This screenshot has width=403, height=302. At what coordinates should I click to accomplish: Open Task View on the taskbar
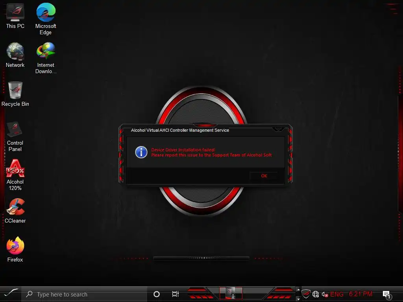175,294
